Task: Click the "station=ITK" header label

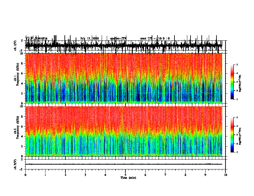Action: [118, 38]
